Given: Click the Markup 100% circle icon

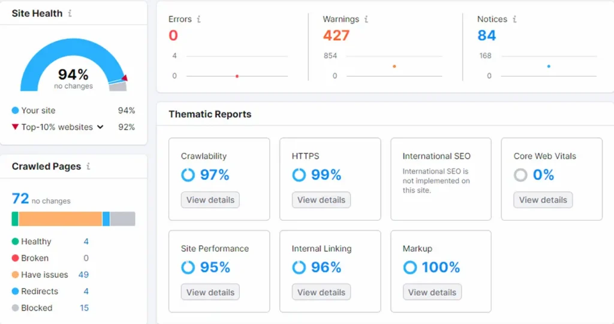Looking at the screenshot, I should [x=410, y=267].
